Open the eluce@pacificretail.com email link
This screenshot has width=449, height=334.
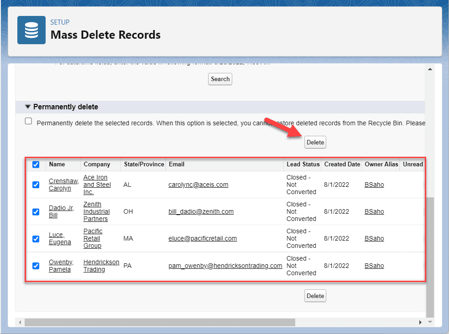coord(203,238)
